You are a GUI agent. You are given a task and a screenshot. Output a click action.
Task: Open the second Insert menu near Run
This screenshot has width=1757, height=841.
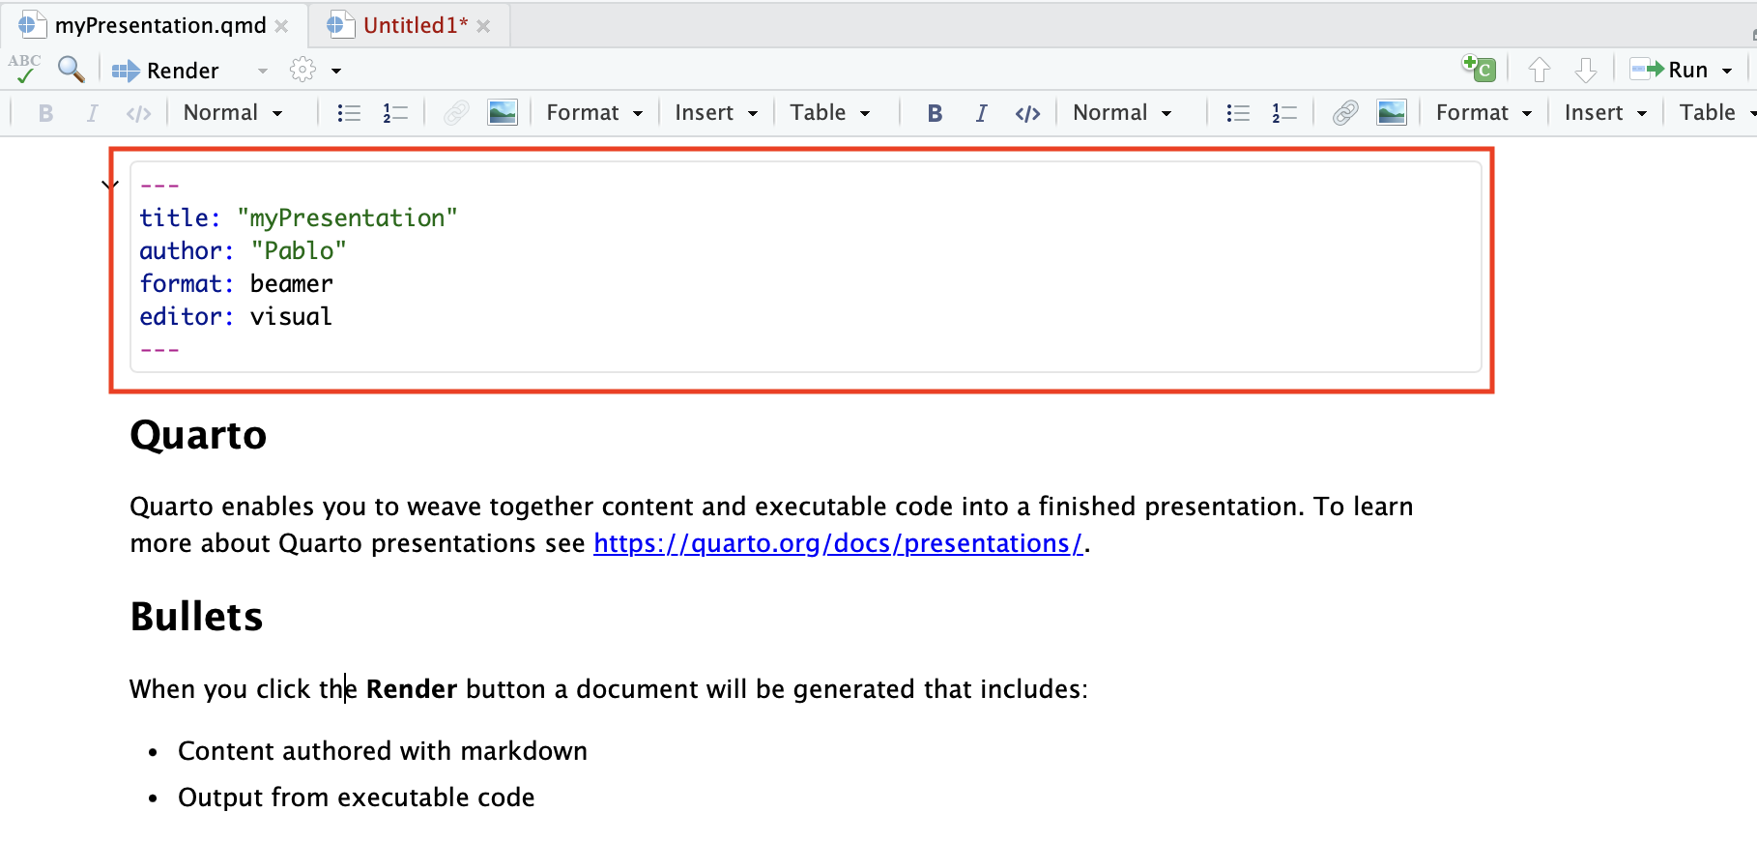click(1605, 113)
